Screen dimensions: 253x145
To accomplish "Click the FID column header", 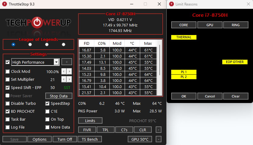I will [x=86, y=44].
